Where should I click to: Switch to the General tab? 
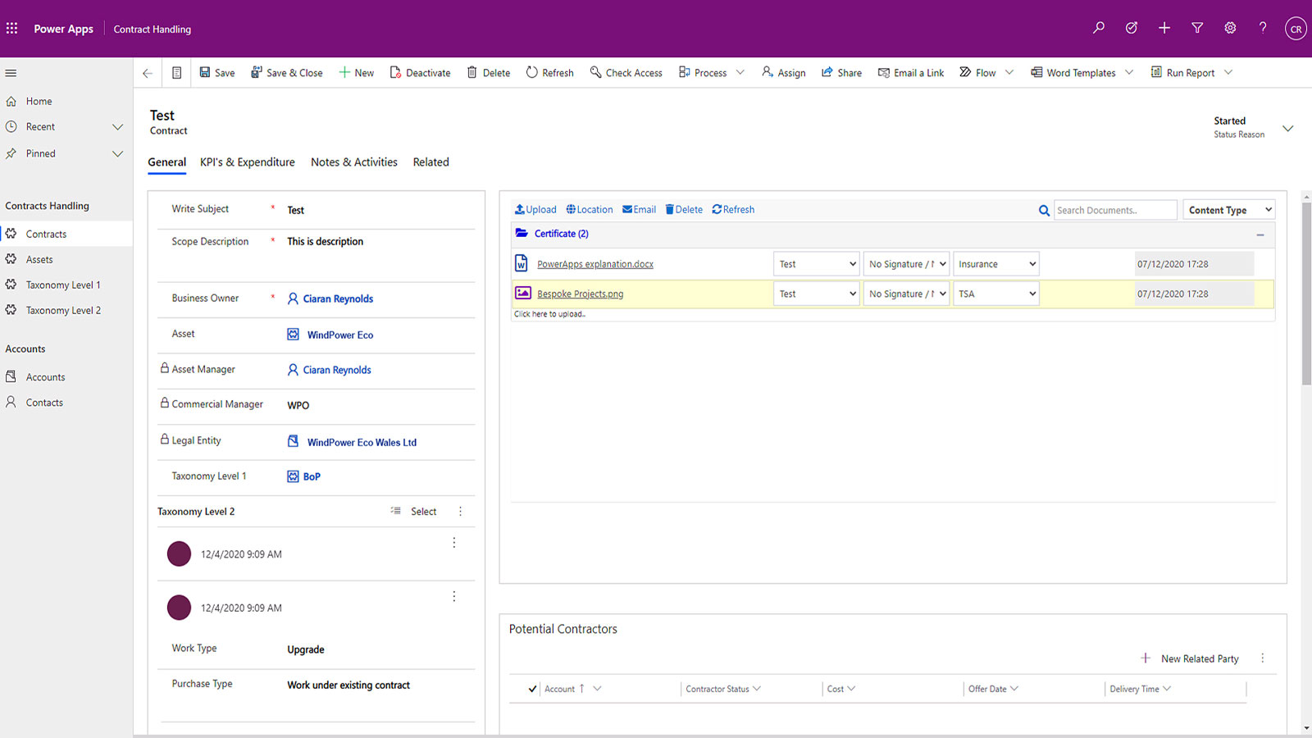click(167, 162)
